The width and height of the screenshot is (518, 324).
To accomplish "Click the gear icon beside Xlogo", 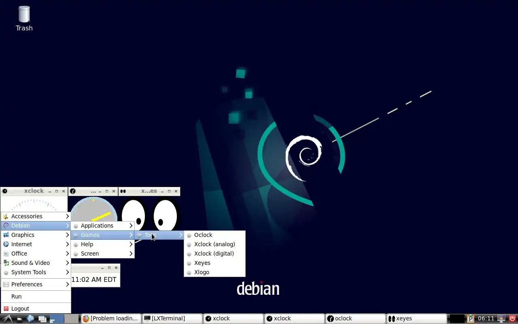I will [x=189, y=273].
